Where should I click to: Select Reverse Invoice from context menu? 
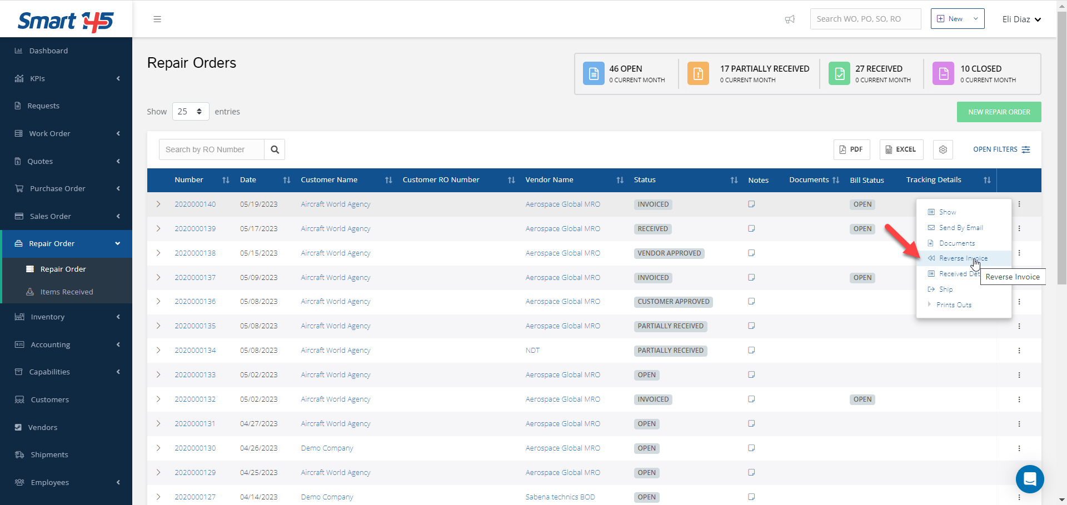pyautogui.click(x=963, y=258)
